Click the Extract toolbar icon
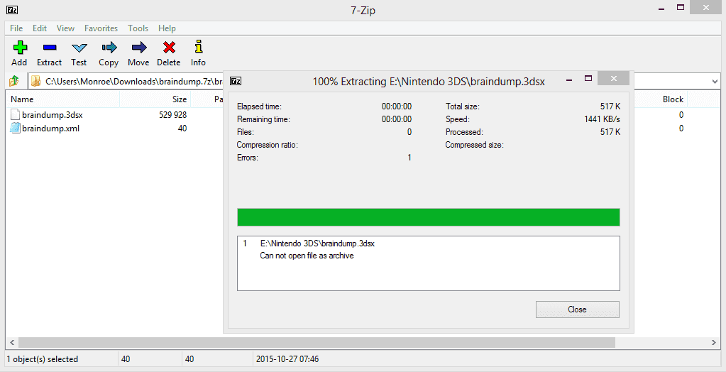The height and width of the screenshot is (372, 726). [x=50, y=48]
